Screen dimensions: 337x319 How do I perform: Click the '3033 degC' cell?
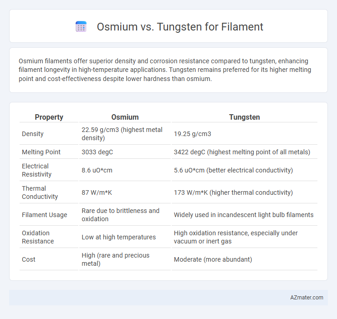point(125,152)
